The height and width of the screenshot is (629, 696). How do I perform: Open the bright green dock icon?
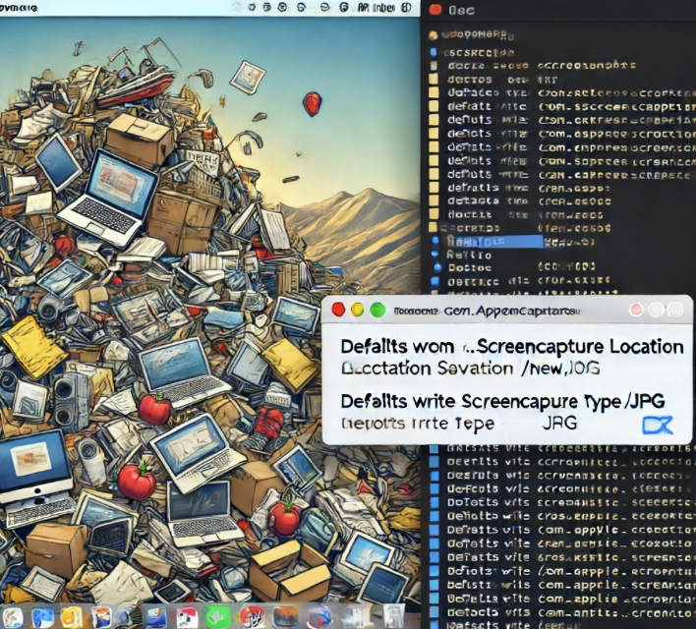(x=218, y=616)
